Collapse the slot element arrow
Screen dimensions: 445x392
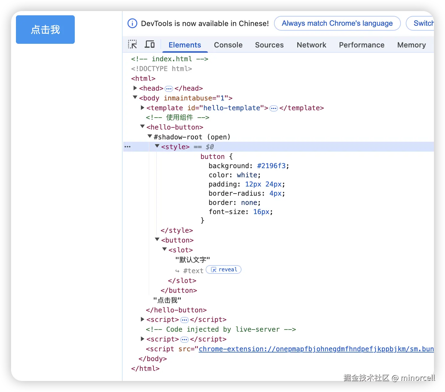[165, 249]
